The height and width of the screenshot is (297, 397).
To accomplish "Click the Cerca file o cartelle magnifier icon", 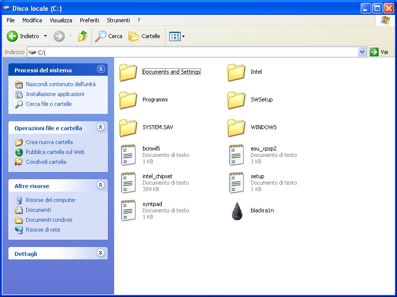I will (x=19, y=104).
